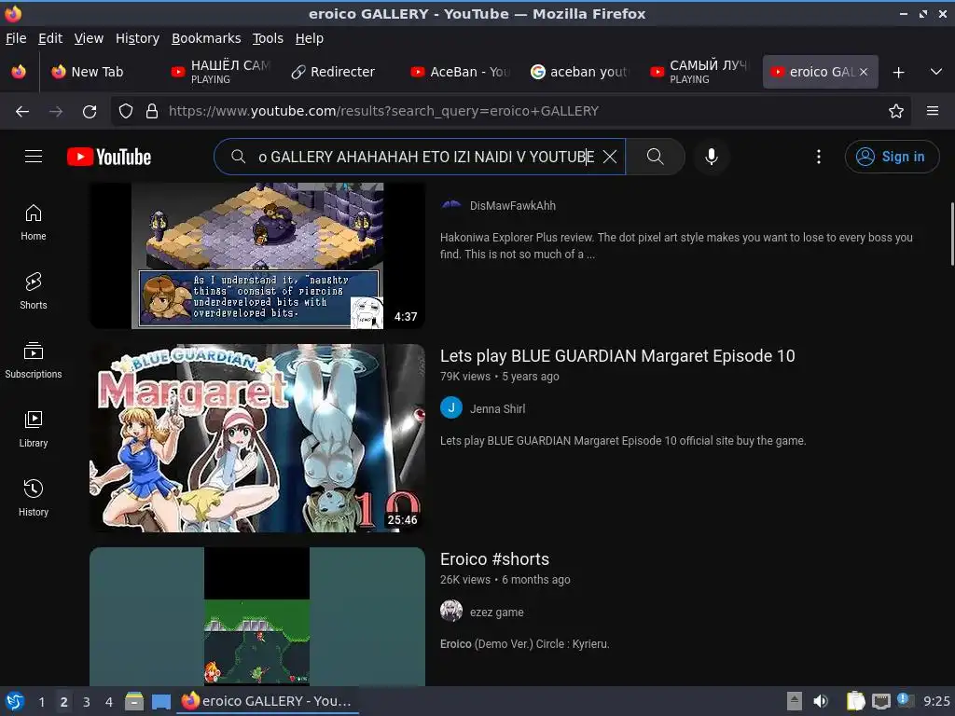
Task: Open the History menu
Action: 138,37
